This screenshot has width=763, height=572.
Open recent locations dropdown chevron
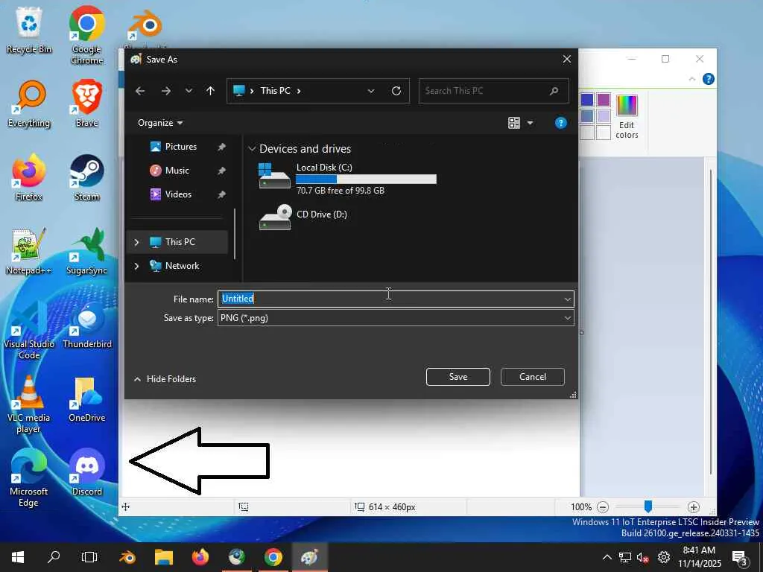click(x=189, y=91)
